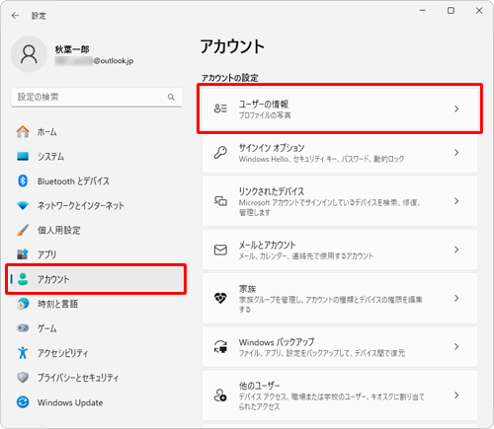Viewport: 494px width, 429px height.
Task: Click the リンクされたデバイス devices icon
Action: [x=220, y=201]
